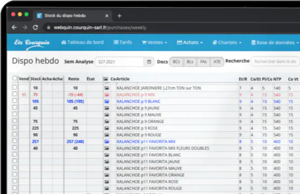Open image icon of KALANCHOE p11 FAVORITA JAUNE
Screen dimensions: 300x194
point(107,162)
